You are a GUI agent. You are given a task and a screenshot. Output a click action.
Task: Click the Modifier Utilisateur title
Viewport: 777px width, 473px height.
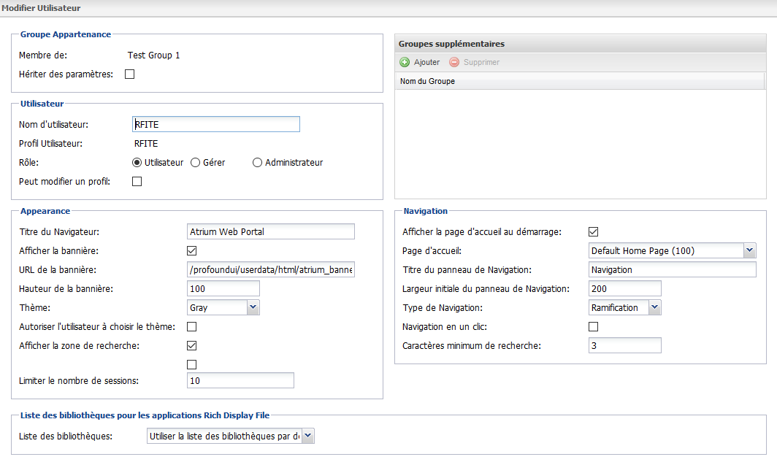41,8
